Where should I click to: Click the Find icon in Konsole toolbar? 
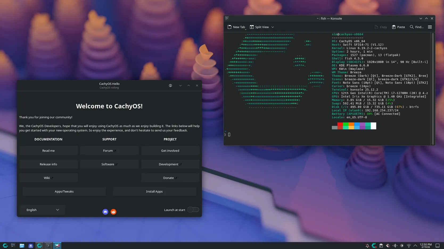[x=412, y=27]
